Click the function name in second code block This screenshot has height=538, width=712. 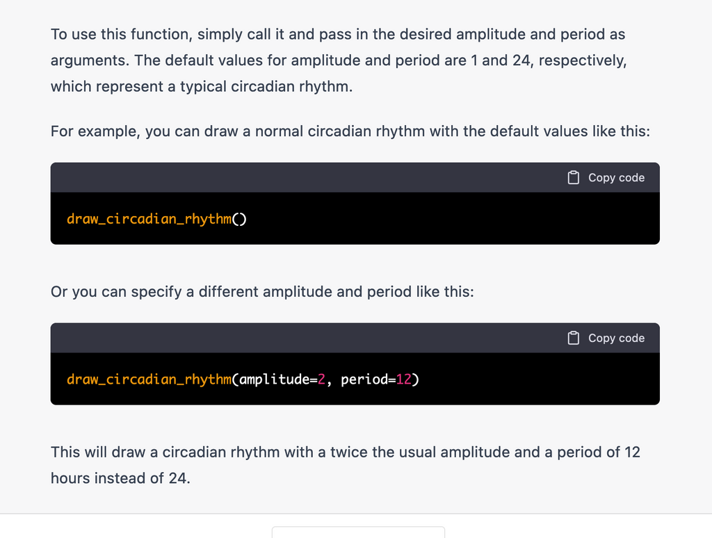pyautogui.click(x=149, y=379)
